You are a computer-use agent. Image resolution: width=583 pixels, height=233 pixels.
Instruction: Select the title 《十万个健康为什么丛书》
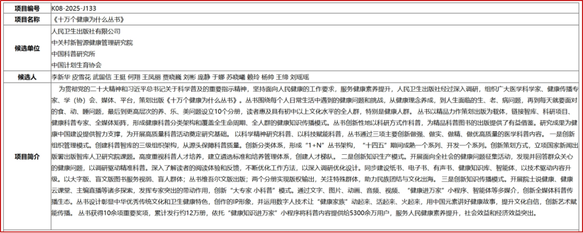pos(88,19)
